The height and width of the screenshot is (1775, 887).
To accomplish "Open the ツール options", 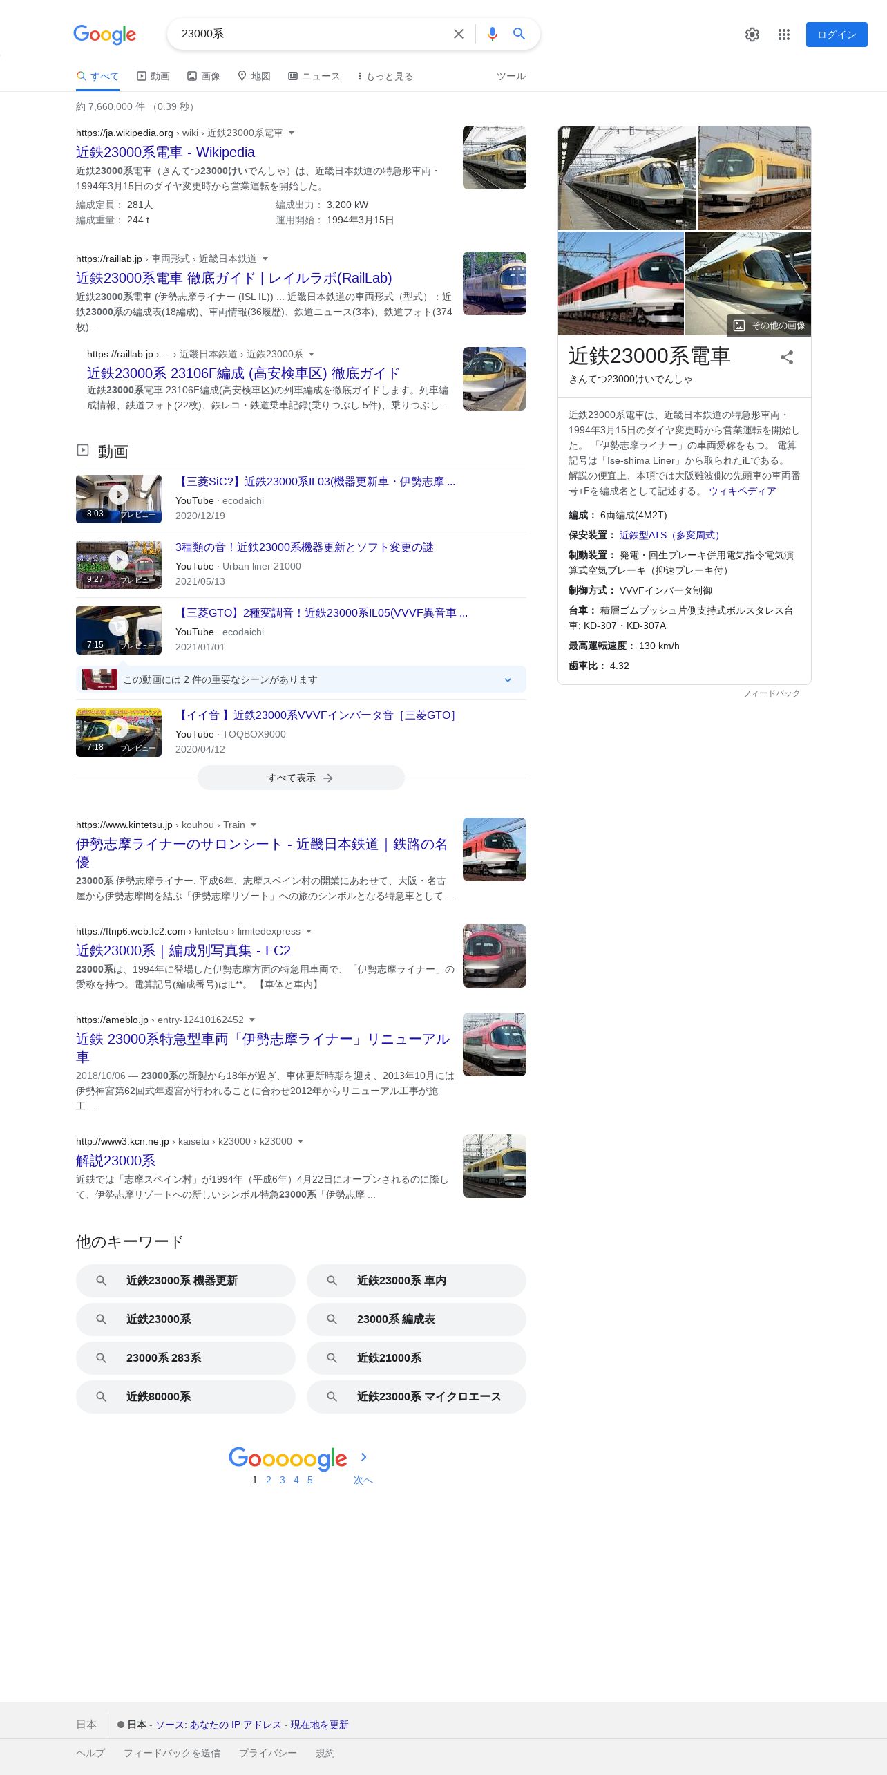I will 511,76.
